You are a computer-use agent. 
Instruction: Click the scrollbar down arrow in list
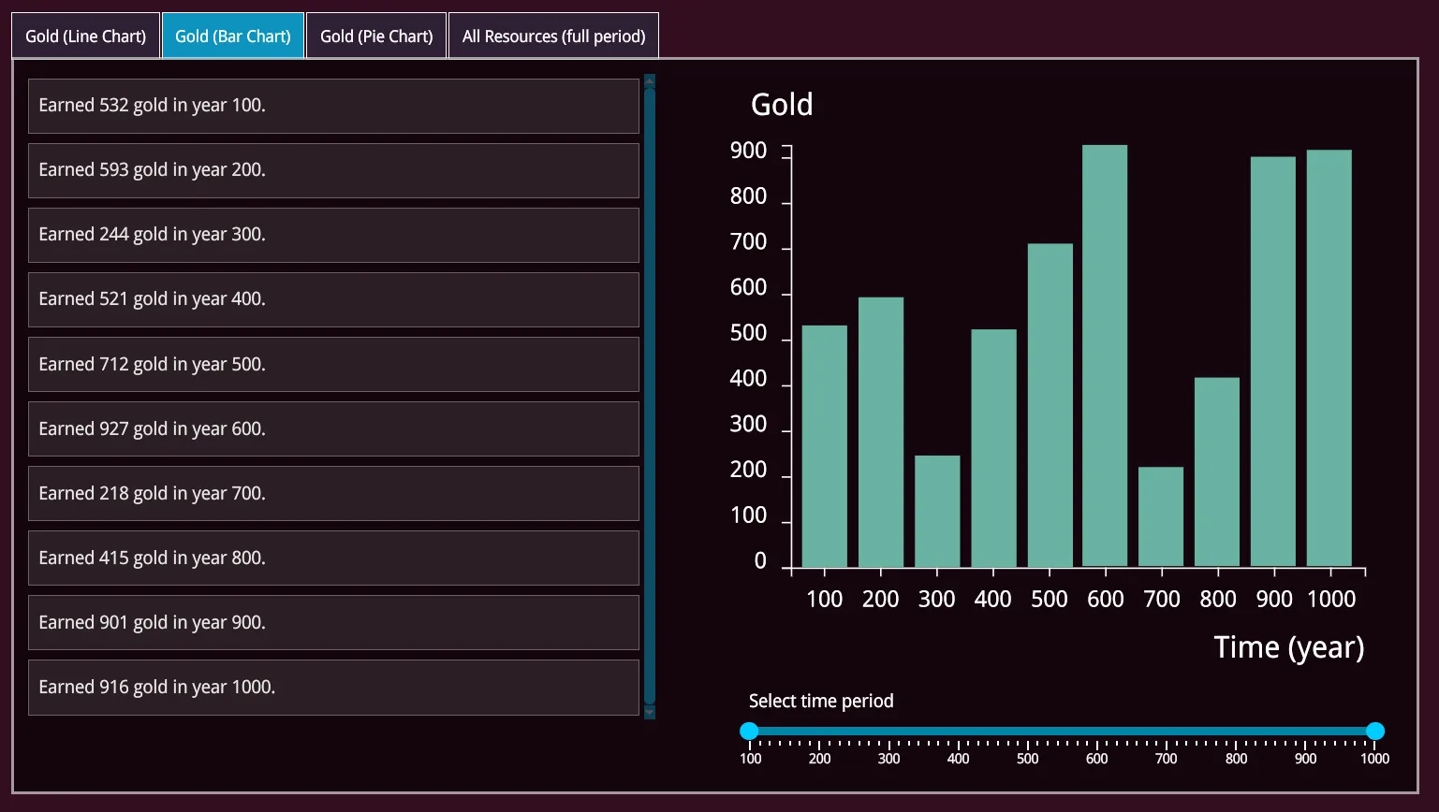650,713
